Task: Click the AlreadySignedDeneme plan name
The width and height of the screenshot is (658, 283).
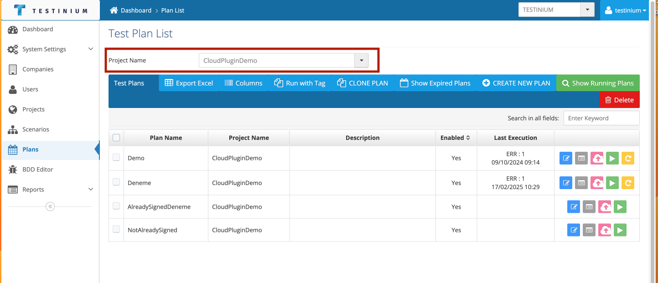Action: pos(159,207)
